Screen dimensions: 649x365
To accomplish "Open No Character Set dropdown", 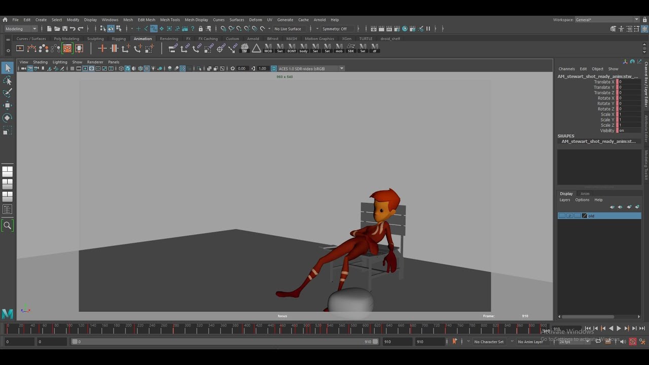I will [x=489, y=342].
